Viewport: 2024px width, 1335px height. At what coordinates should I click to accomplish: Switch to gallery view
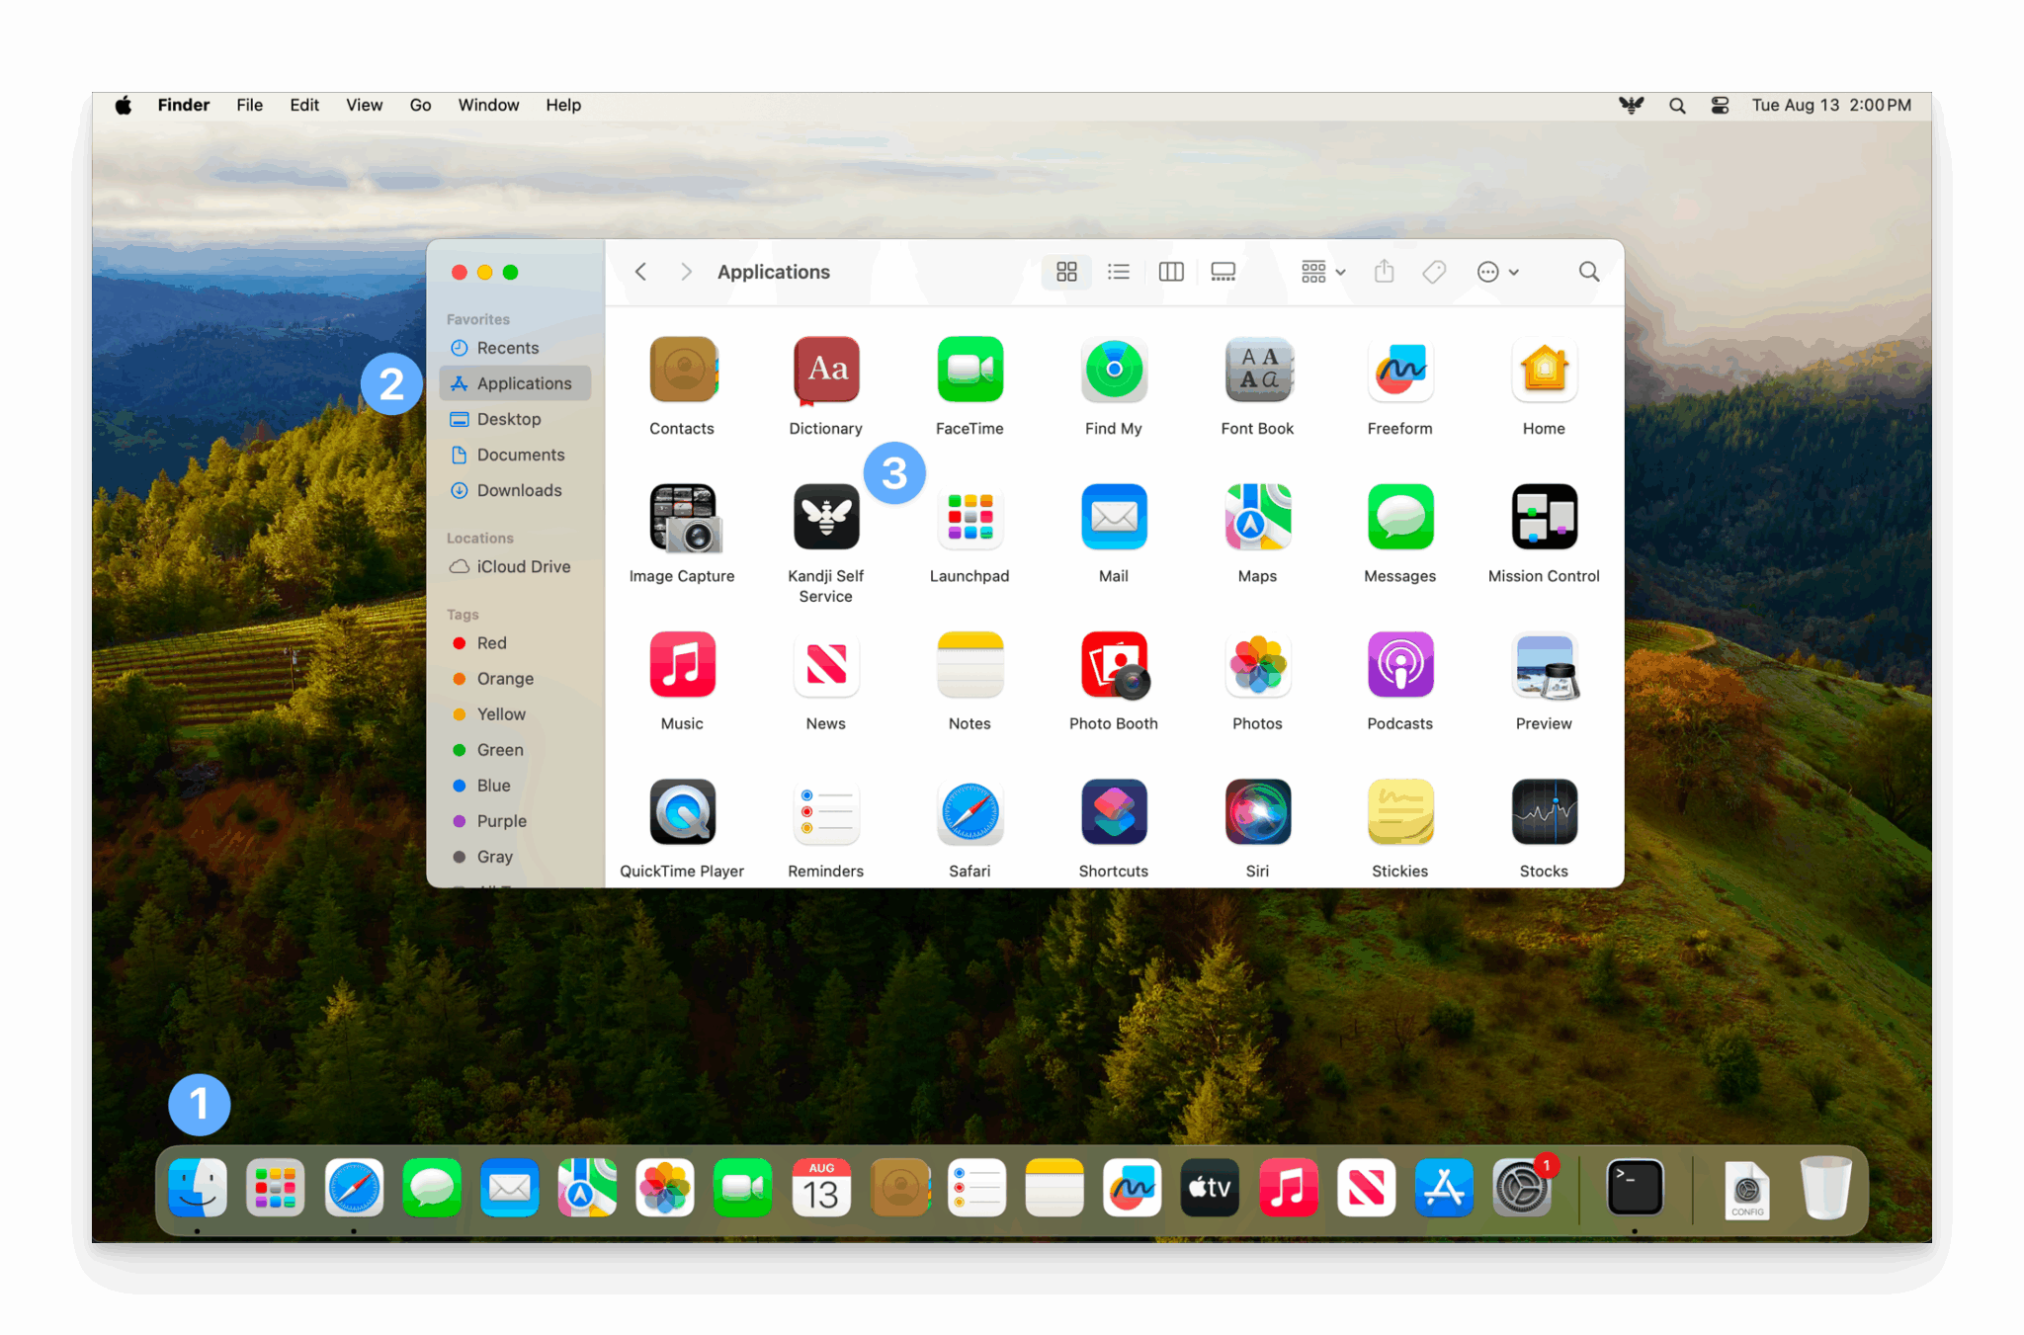pos(1223,271)
